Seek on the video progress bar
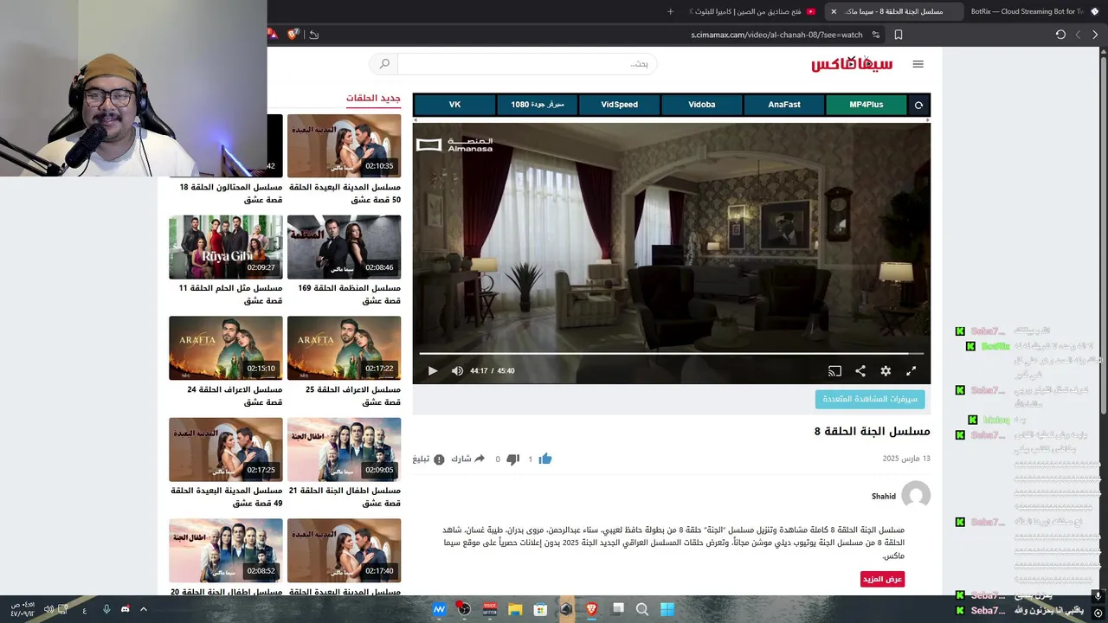 [671, 353]
